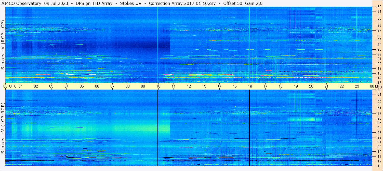383x171 pixels.
Task: Click the 32 MHz label of Stokes -V panel
Action: click(379, 7)
